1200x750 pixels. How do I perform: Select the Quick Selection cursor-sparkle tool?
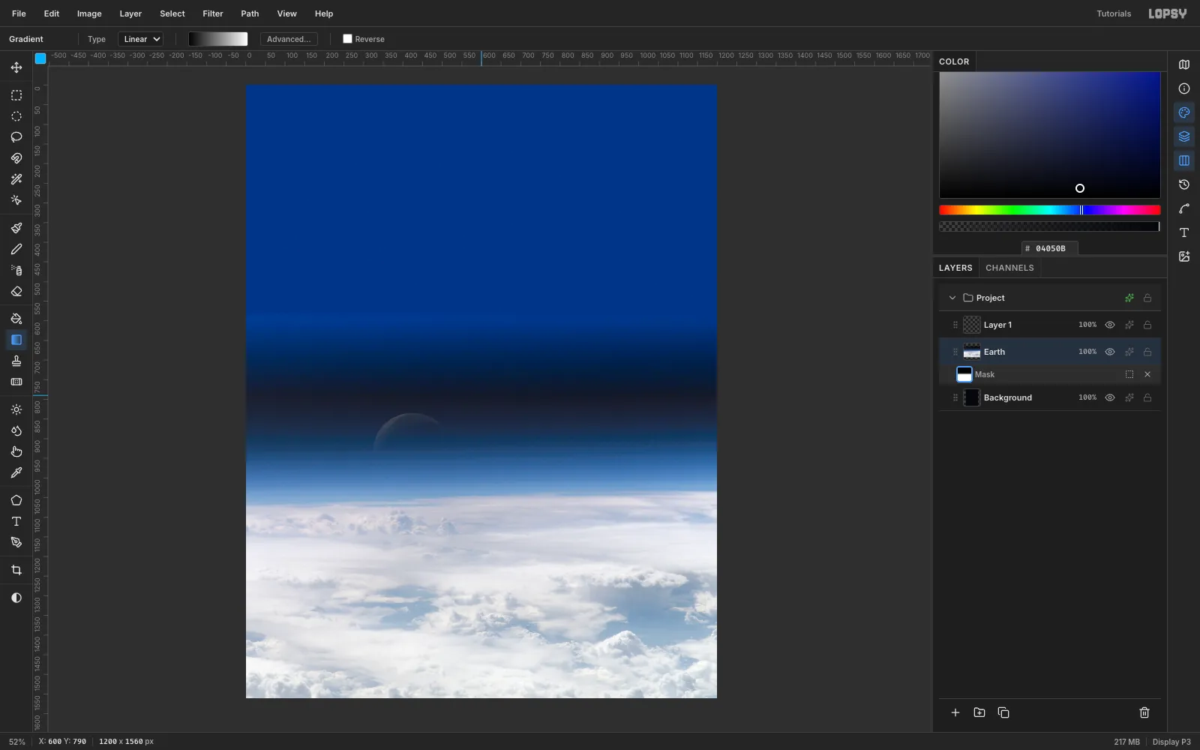click(x=16, y=200)
